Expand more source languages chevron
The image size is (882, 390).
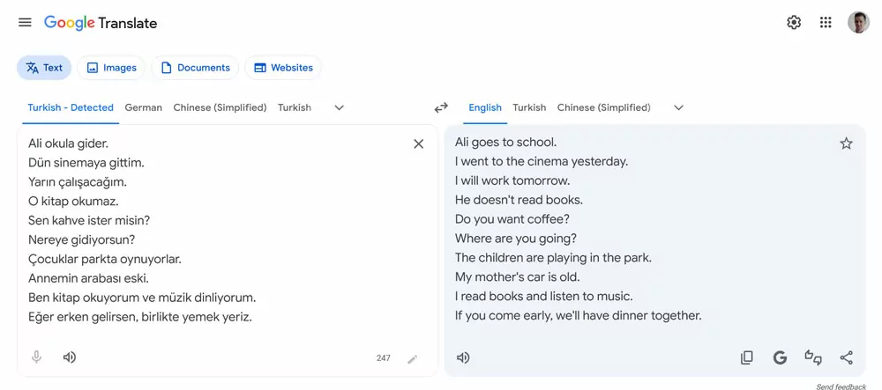point(340,107)
